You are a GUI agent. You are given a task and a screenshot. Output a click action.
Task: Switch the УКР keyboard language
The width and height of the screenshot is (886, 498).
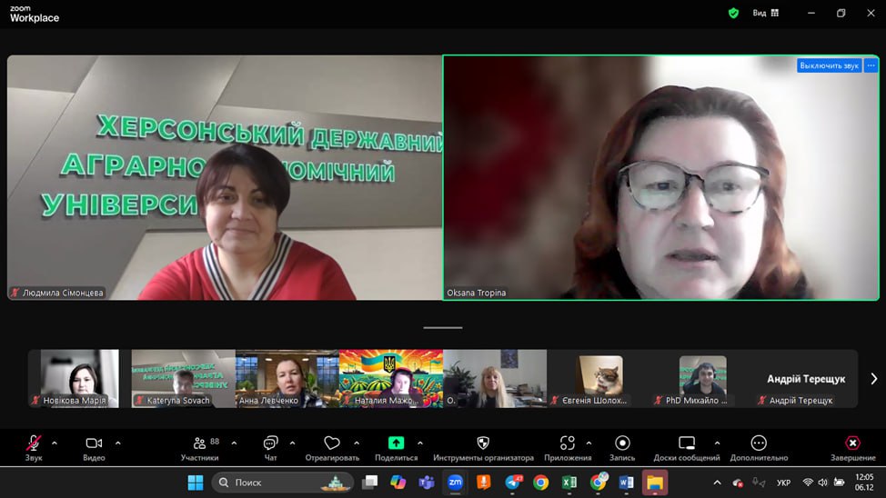pyautogui.click(x=784, y=483)
